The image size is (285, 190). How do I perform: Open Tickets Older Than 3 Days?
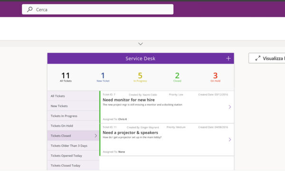pyautogui.click(x=73, y=146)
